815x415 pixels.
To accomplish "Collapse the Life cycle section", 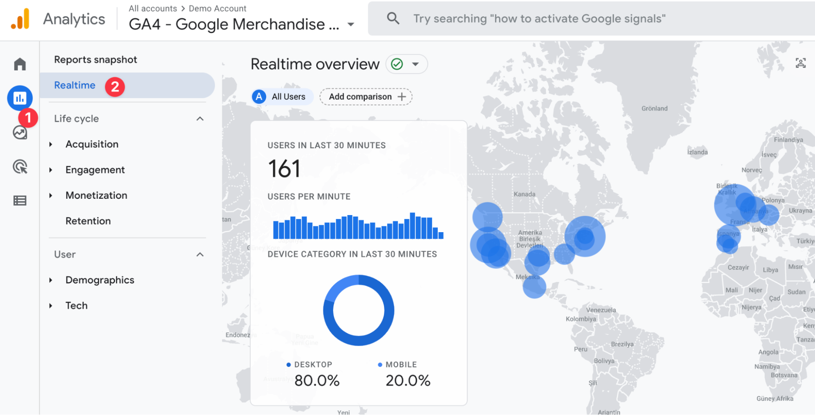I will pos(200,119).
